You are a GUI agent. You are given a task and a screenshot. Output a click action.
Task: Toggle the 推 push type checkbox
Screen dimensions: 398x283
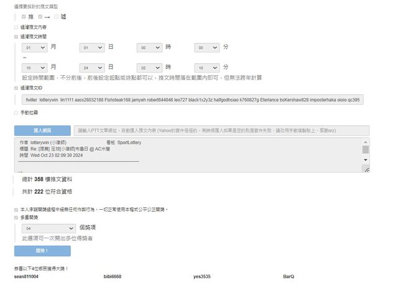coord(24,16)
